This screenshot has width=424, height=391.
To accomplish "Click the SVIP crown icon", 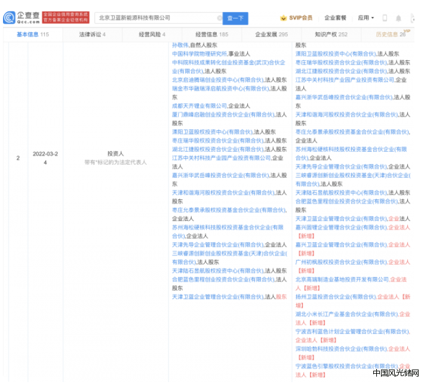I will coord(283,18).
